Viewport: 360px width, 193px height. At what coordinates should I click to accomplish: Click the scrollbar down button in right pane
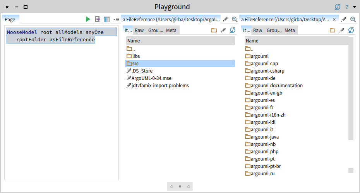[351, 171]
